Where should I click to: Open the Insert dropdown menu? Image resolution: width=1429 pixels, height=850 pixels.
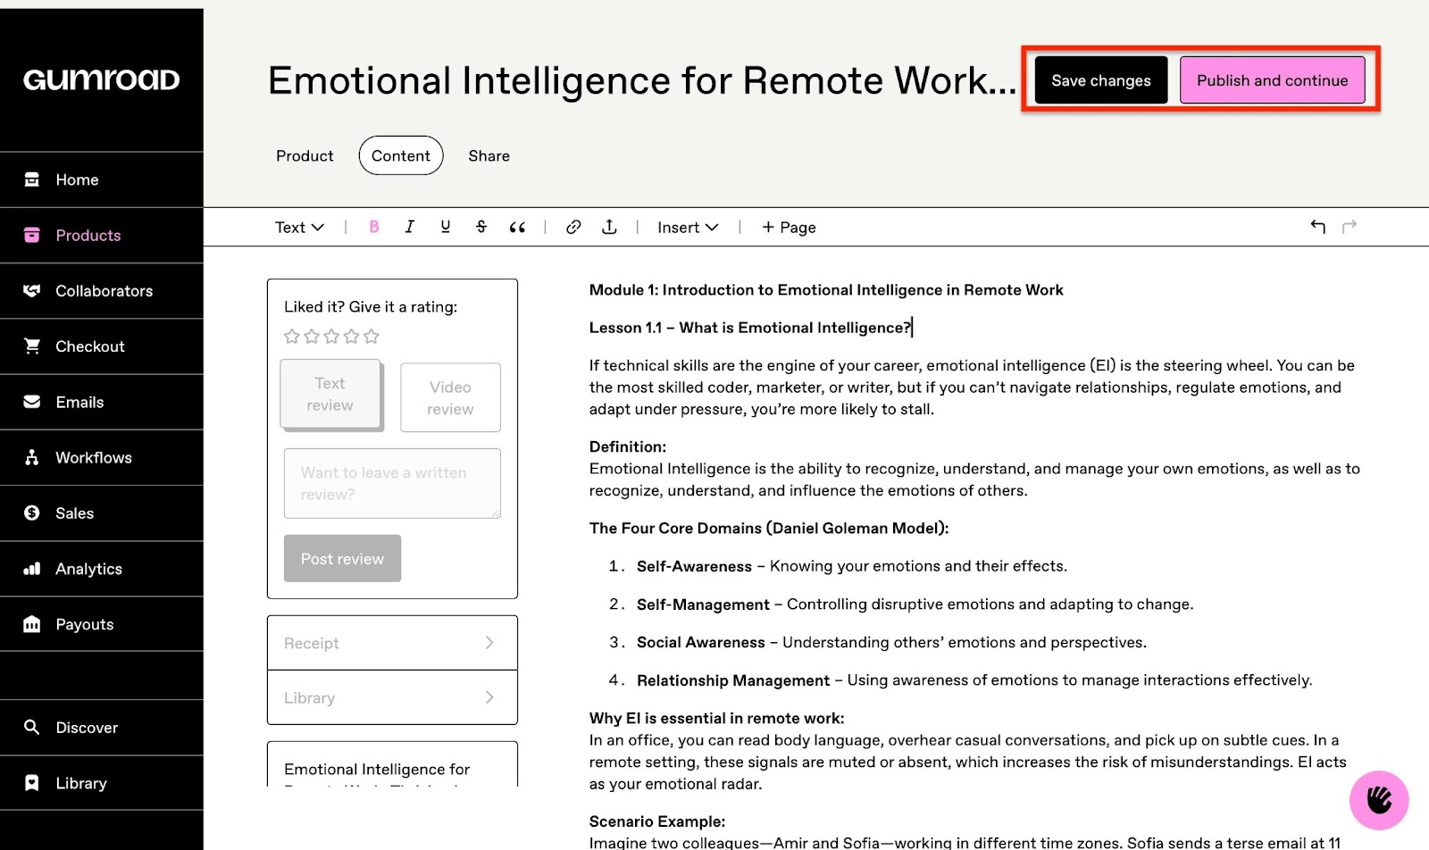(688, 227)
